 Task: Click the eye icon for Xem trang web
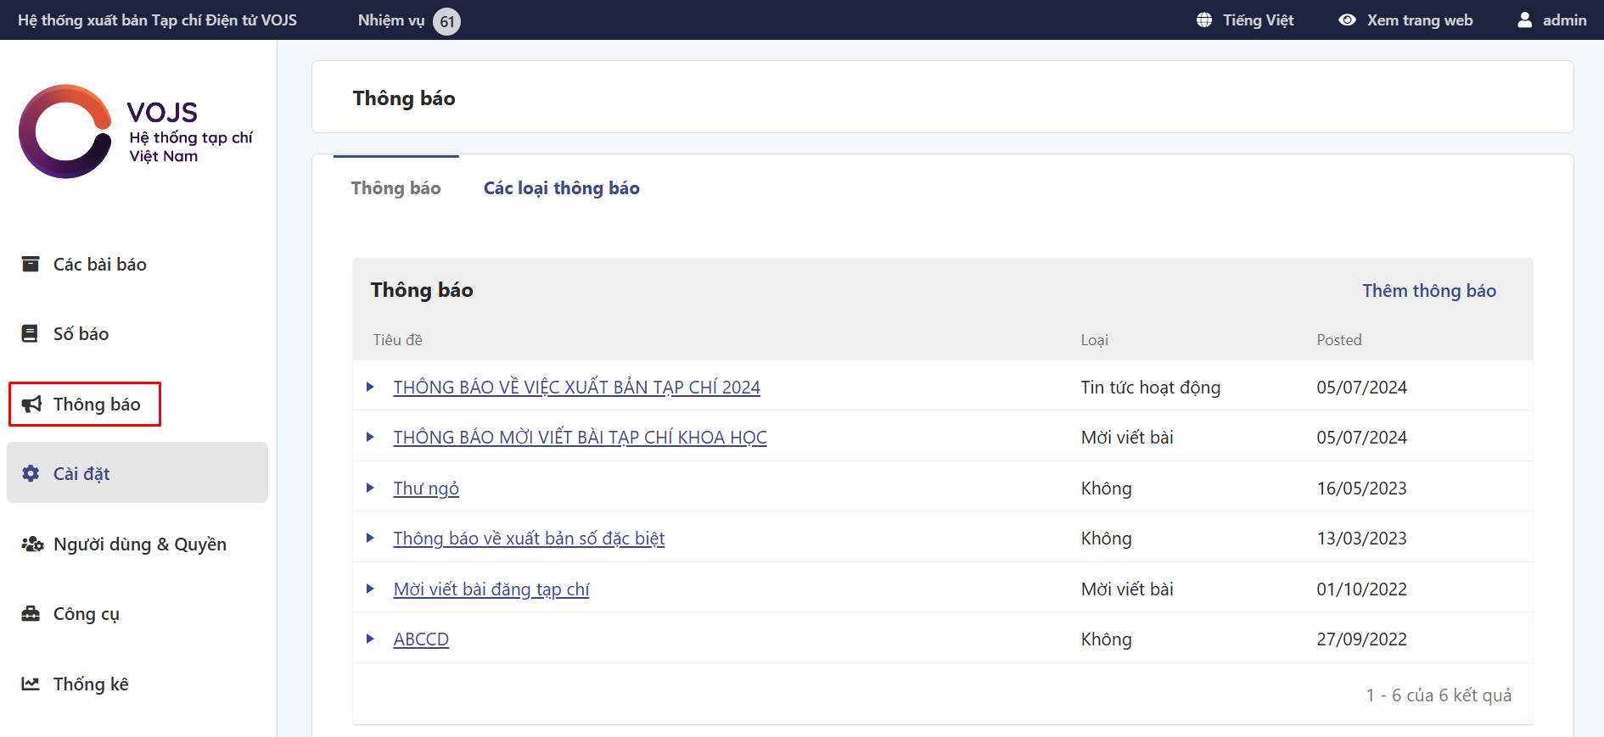point(1347,20)
